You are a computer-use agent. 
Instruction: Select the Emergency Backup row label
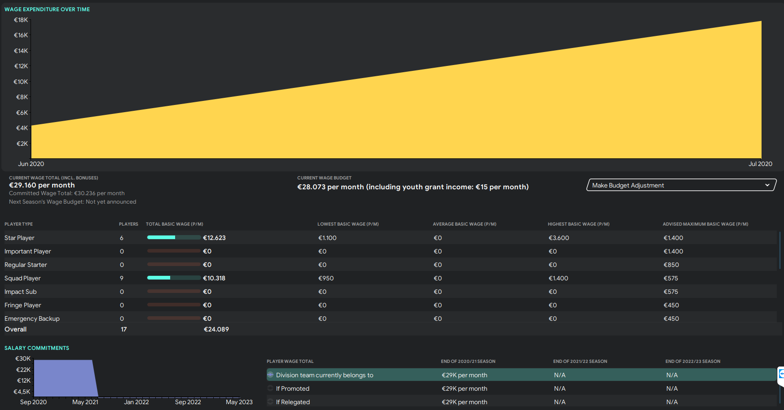tap(32, 318)
